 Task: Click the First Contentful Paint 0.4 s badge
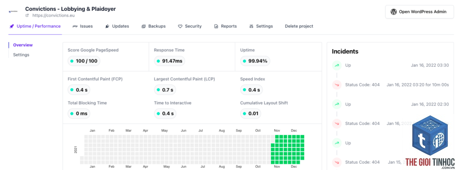click(79, 90)
